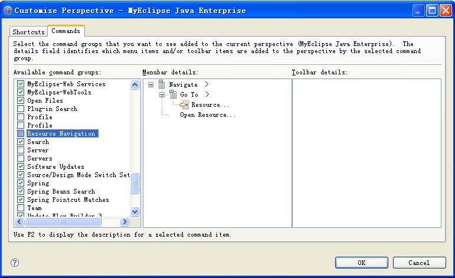
Task: Select Open Resource... in Menubar details
Action: point(208,115)
